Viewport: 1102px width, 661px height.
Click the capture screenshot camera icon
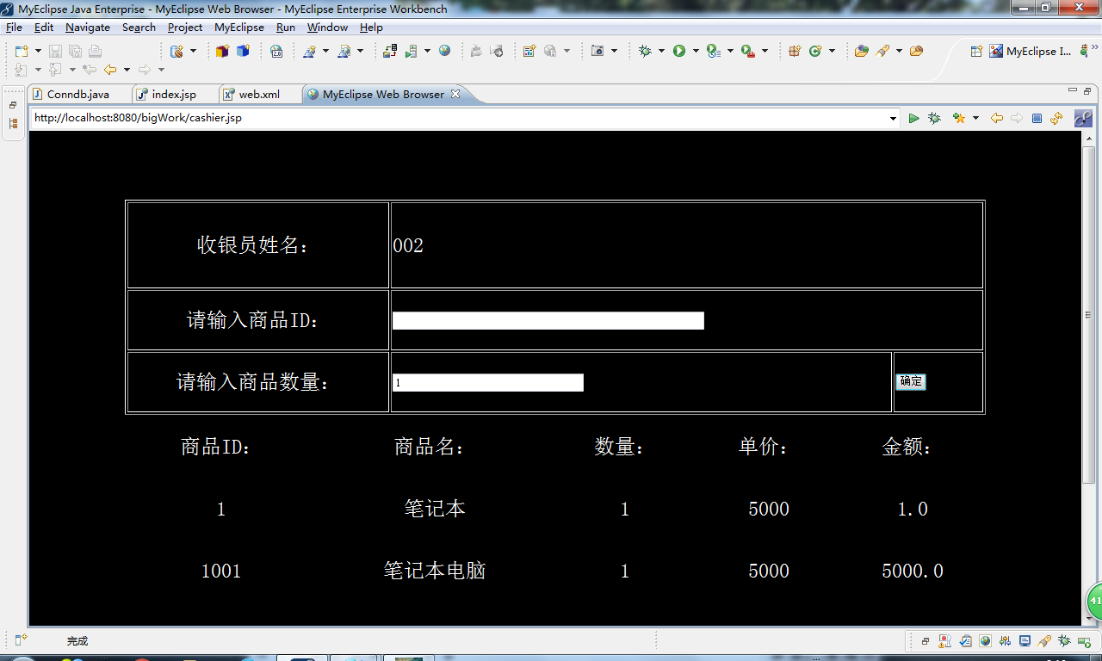597,52
